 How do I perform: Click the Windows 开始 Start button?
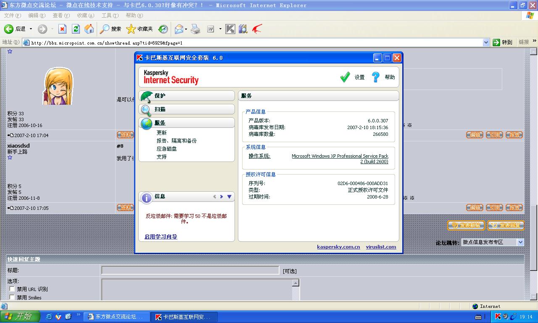coord(20,317)
